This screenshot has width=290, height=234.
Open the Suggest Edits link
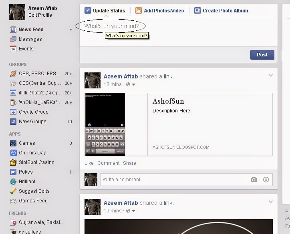coord(34,191)
